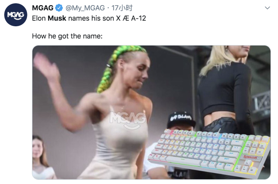This screenshot has height=184, width=278.
Task: Select the bold word Musk
Action: (57, 18)
